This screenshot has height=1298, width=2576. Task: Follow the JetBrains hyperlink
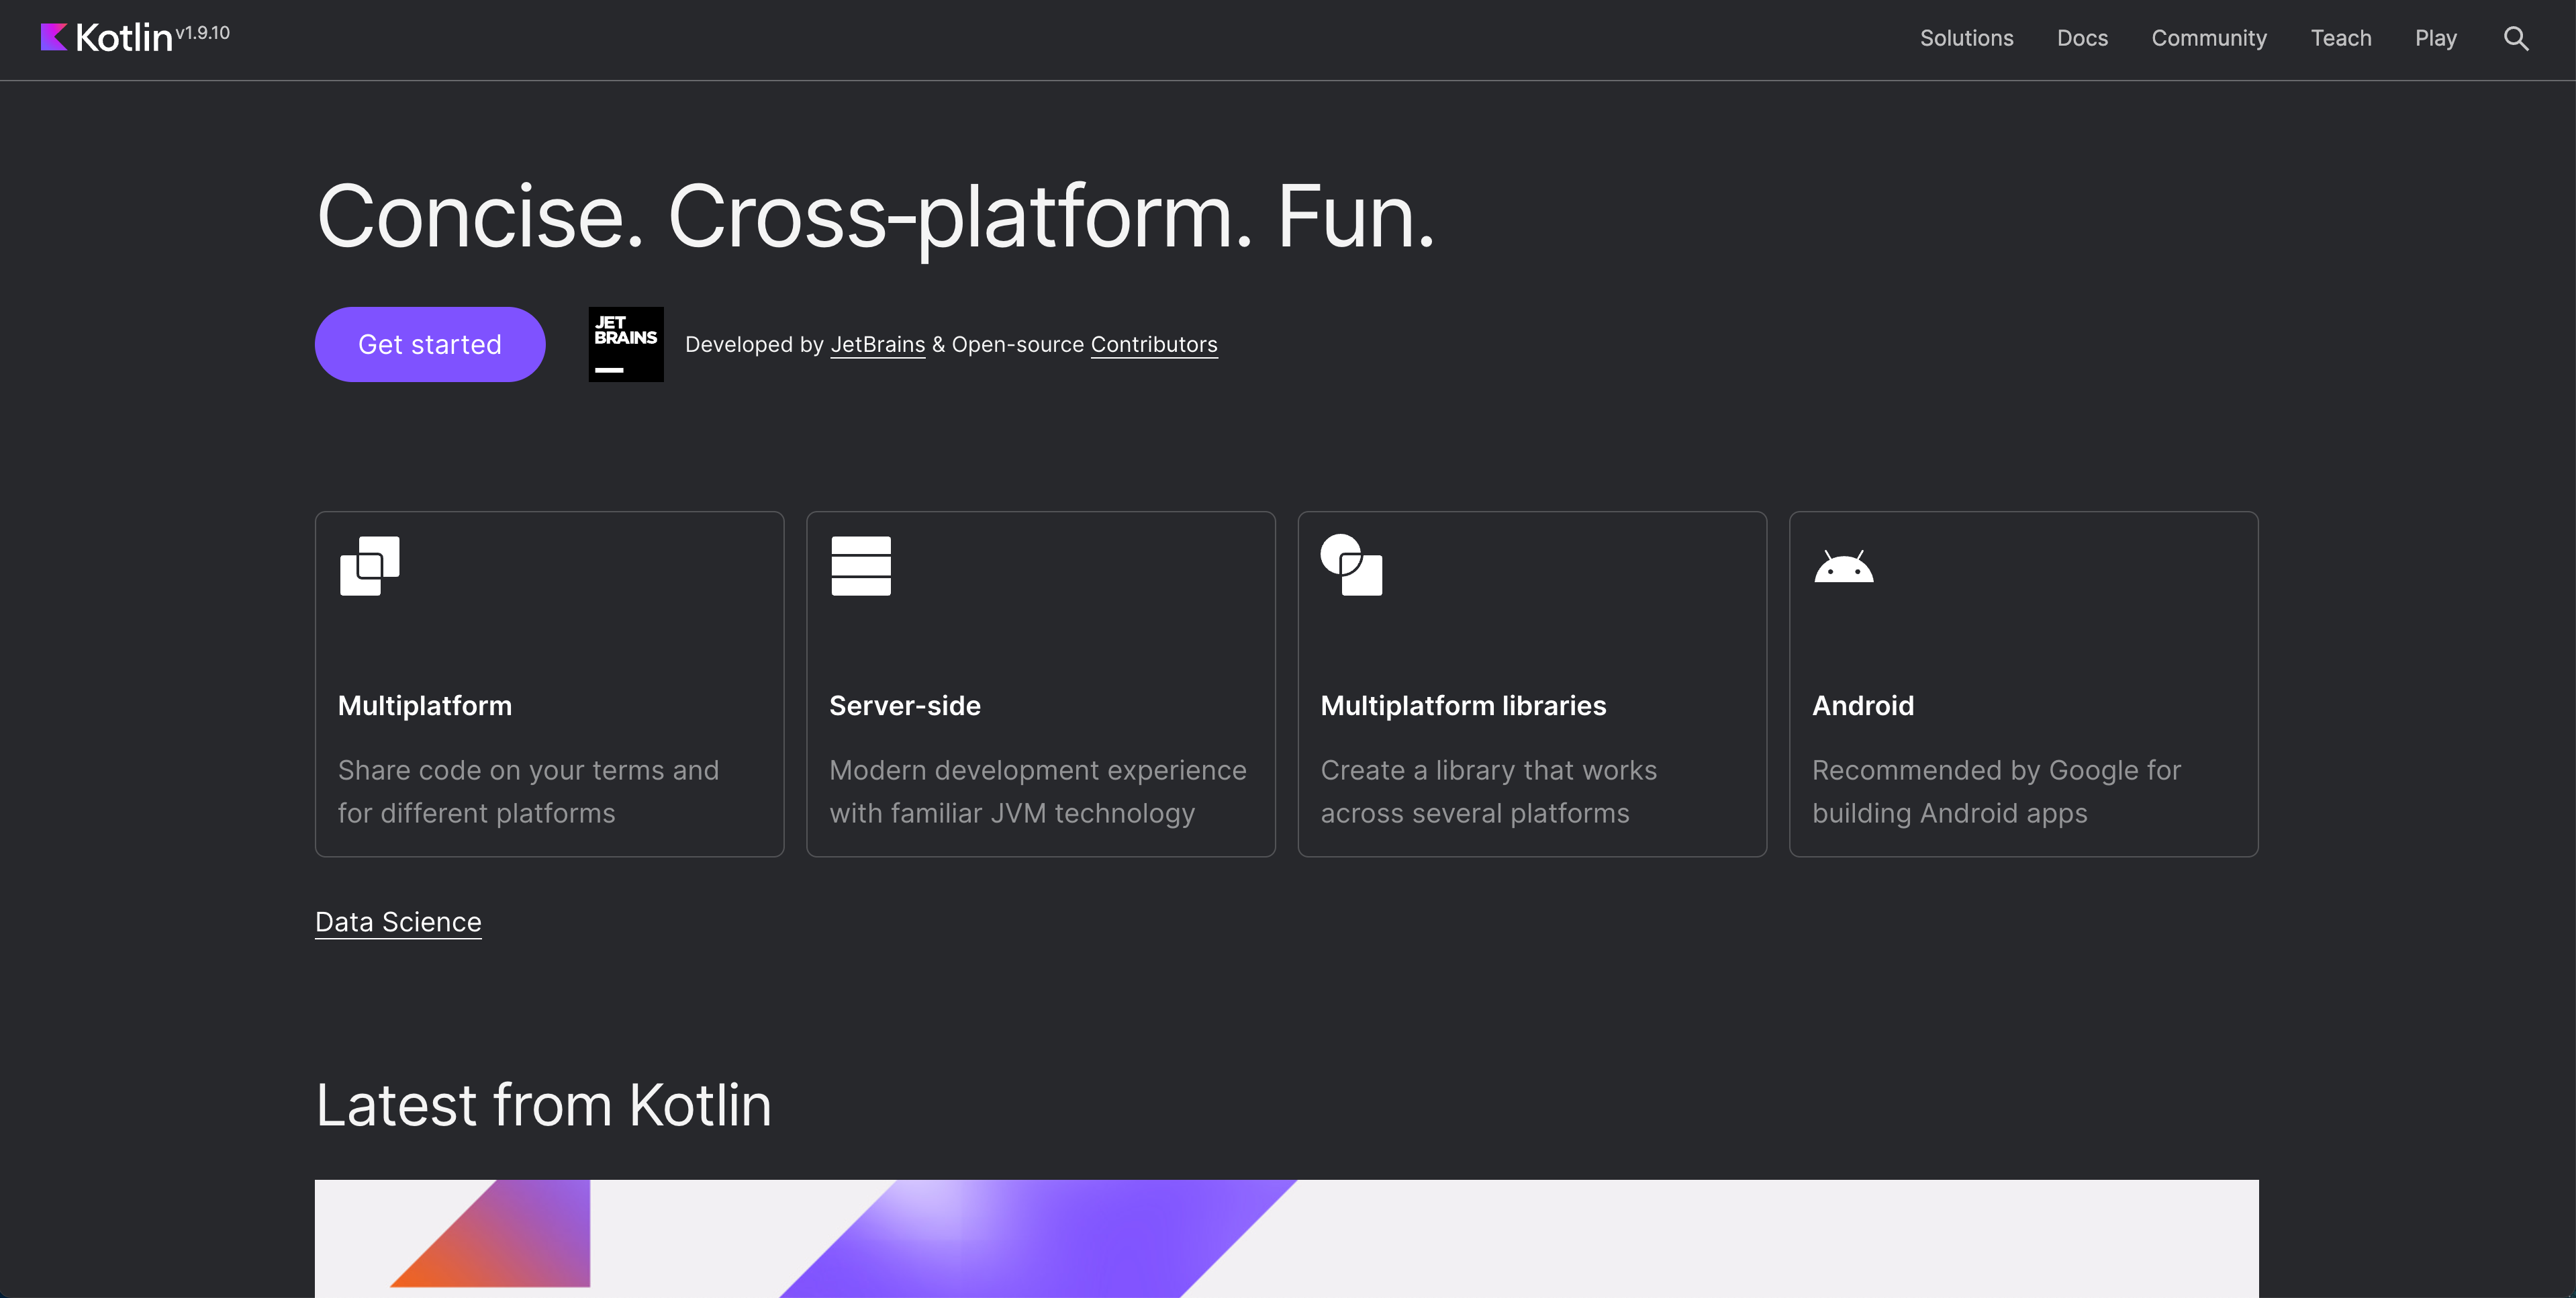pos(877,344)
